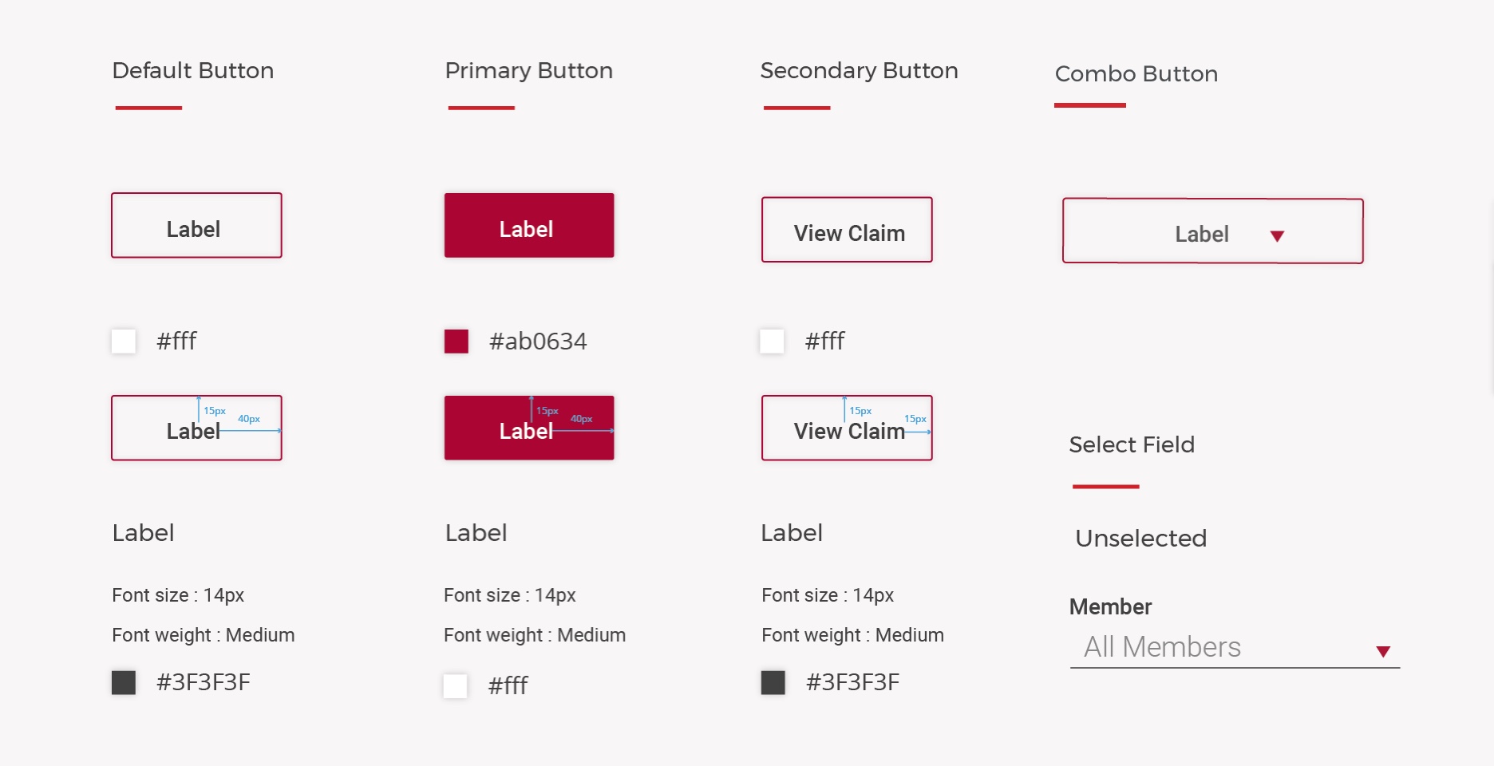Screen dimensions: 1494x766
Task: Click the Select Field section heading
Action: [x=1132, y=444]
